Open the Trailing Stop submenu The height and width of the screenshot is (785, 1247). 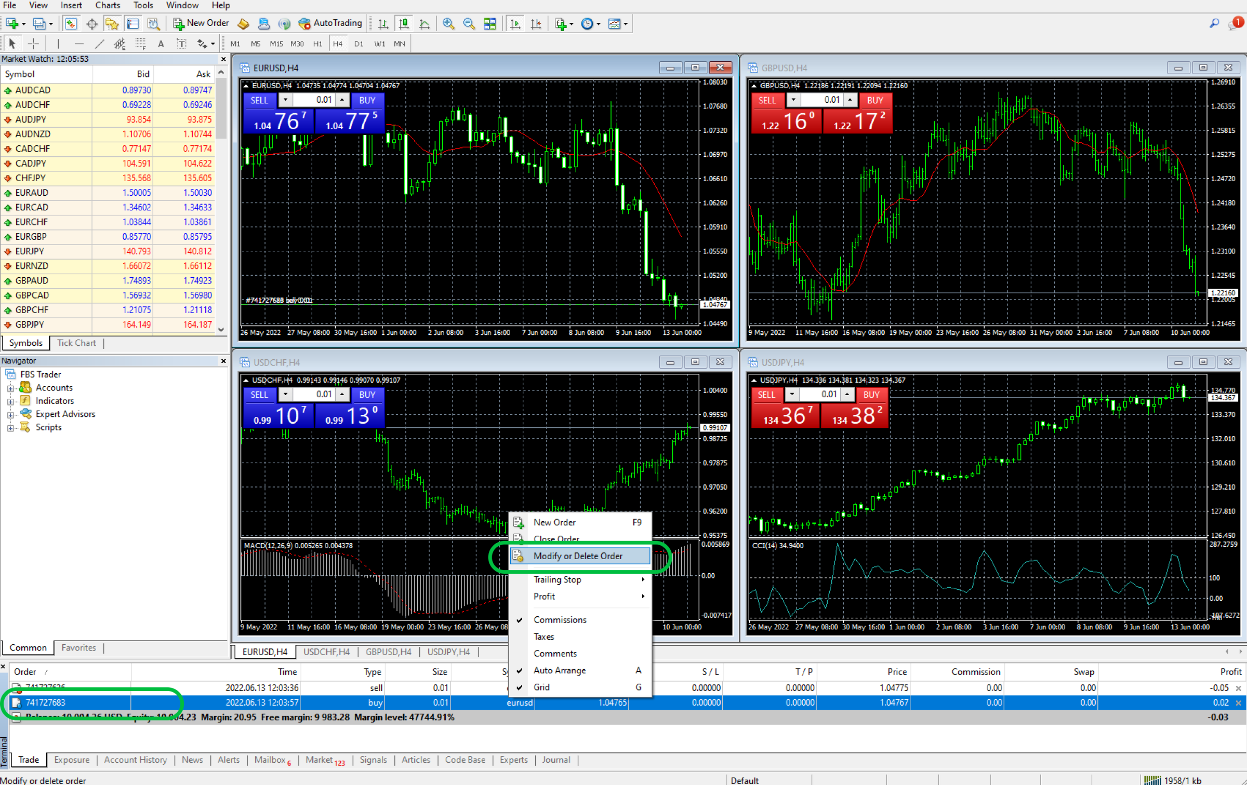tap(579, 579)
